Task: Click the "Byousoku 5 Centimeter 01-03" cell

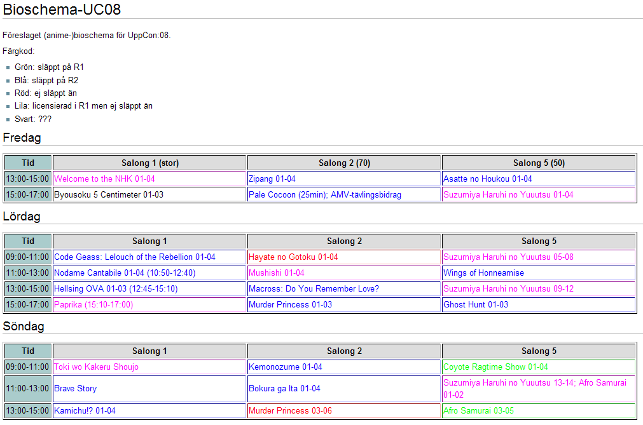Action: pyautogui.click(x=149, y=194)
